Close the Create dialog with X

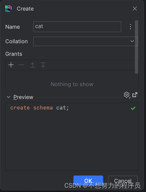click(135, 9)
